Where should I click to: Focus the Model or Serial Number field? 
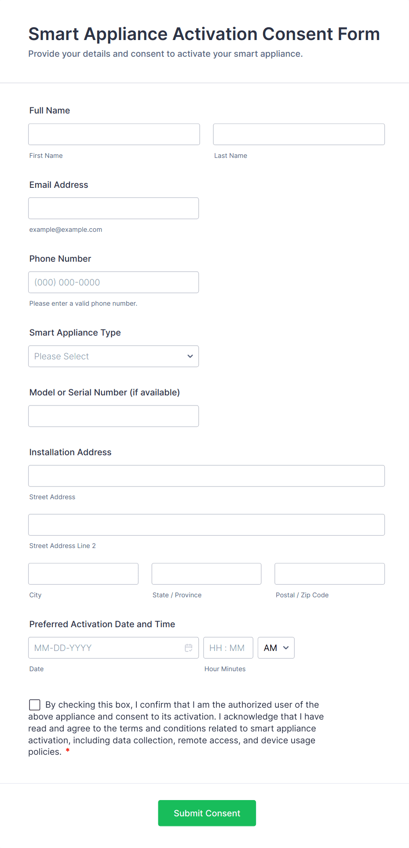[113, 416]
